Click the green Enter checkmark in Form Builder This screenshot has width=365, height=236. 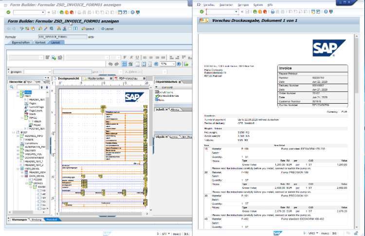pyautogui.click(x=8, y=12)
